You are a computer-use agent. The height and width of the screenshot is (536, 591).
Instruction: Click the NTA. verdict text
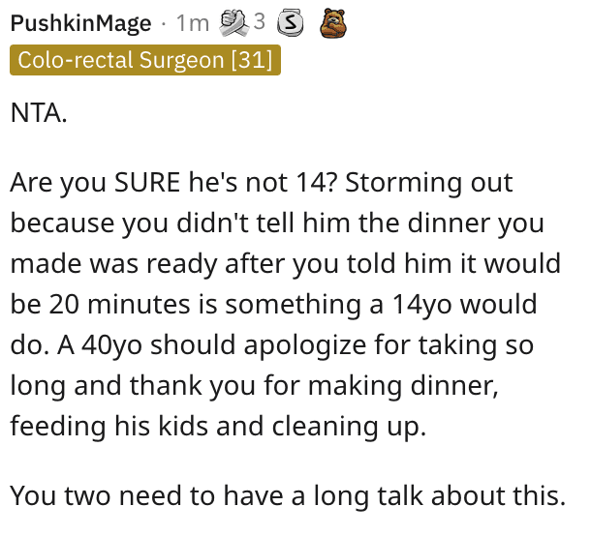pos(39,112)
